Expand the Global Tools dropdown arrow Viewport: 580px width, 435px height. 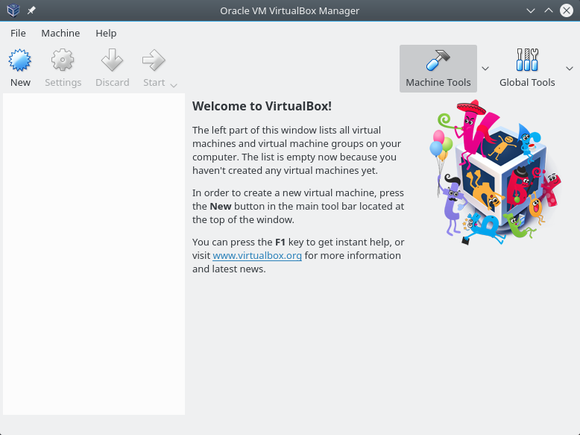[570, 68]
